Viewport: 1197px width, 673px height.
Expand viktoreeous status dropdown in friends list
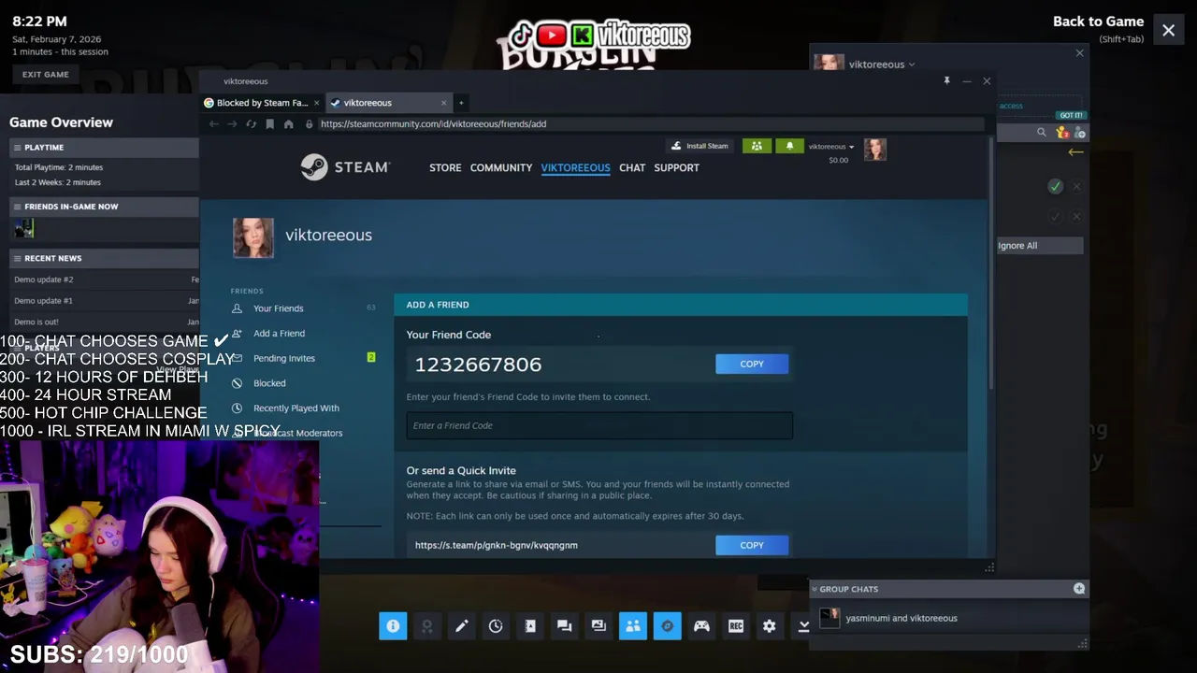pos(912,64)
